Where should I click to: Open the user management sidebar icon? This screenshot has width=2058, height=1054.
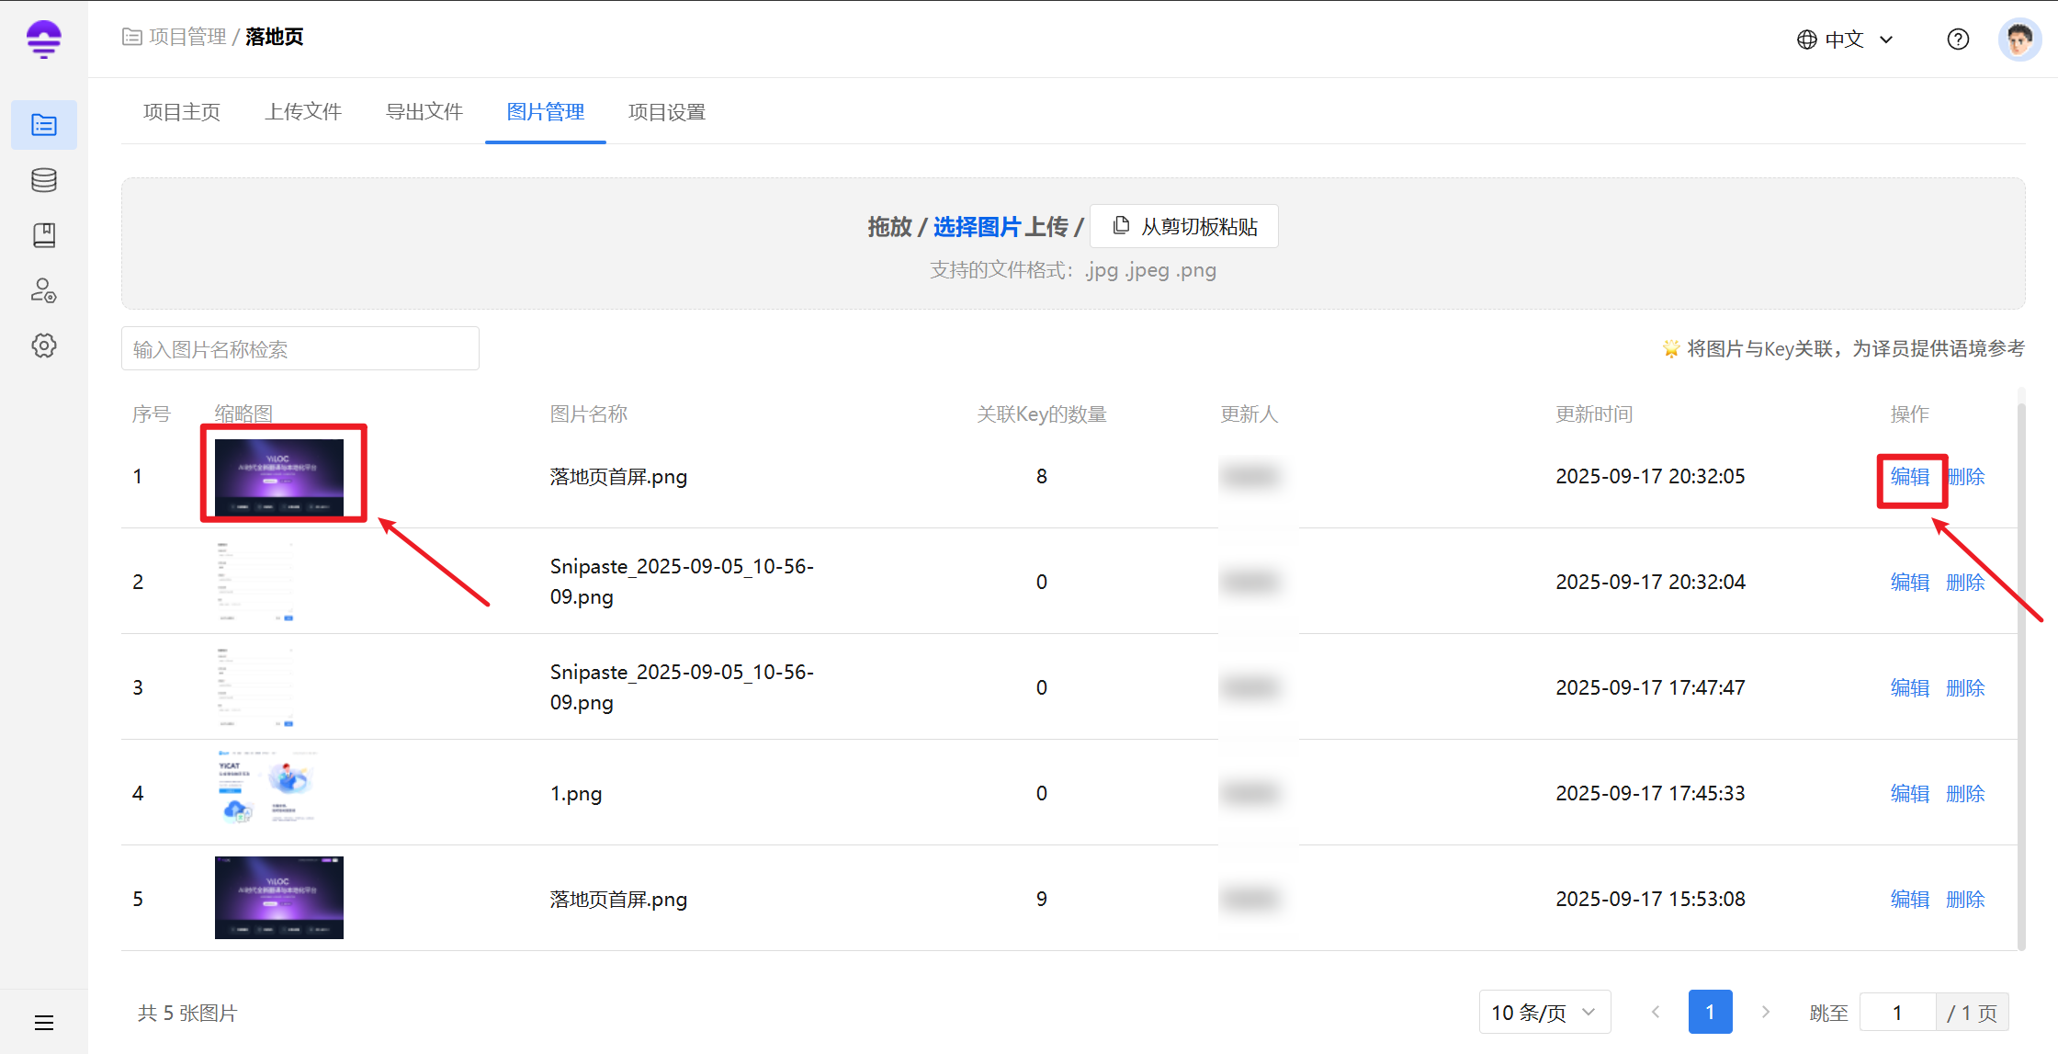tap(43, 290)
